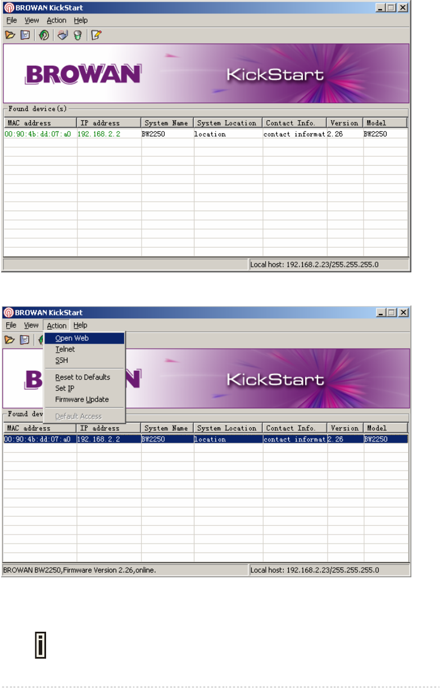Click highlighted version 2.26 cell in the lower window
This screenshot has width=440, height=689.
336,440
